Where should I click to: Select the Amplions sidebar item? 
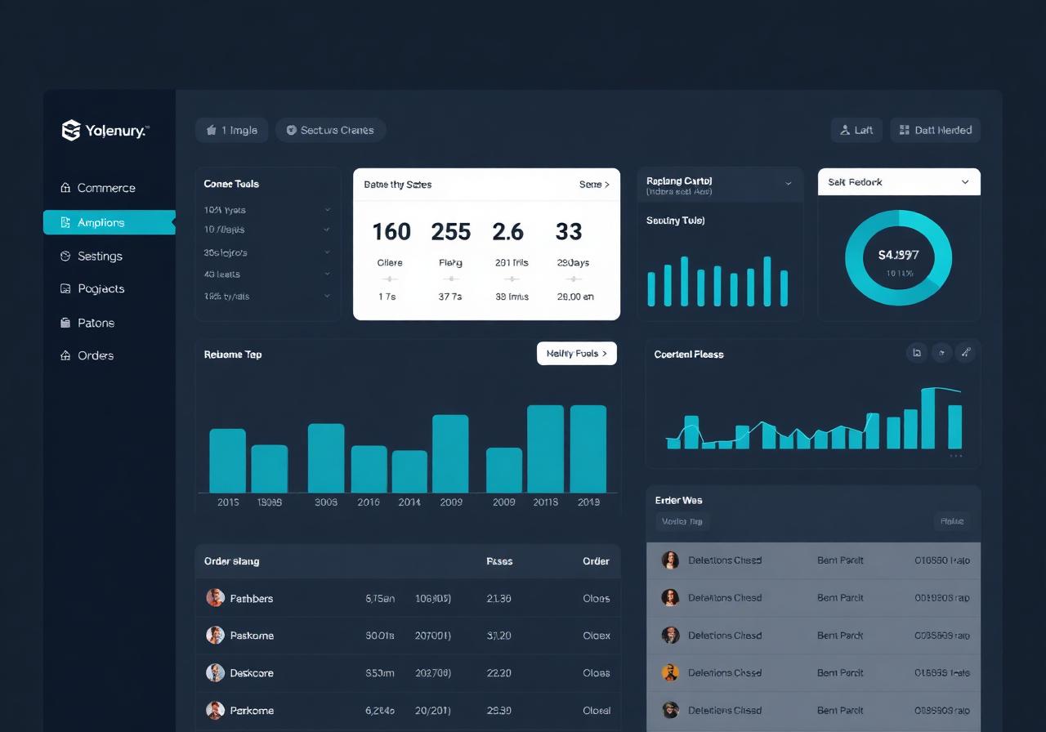point(110,222)
